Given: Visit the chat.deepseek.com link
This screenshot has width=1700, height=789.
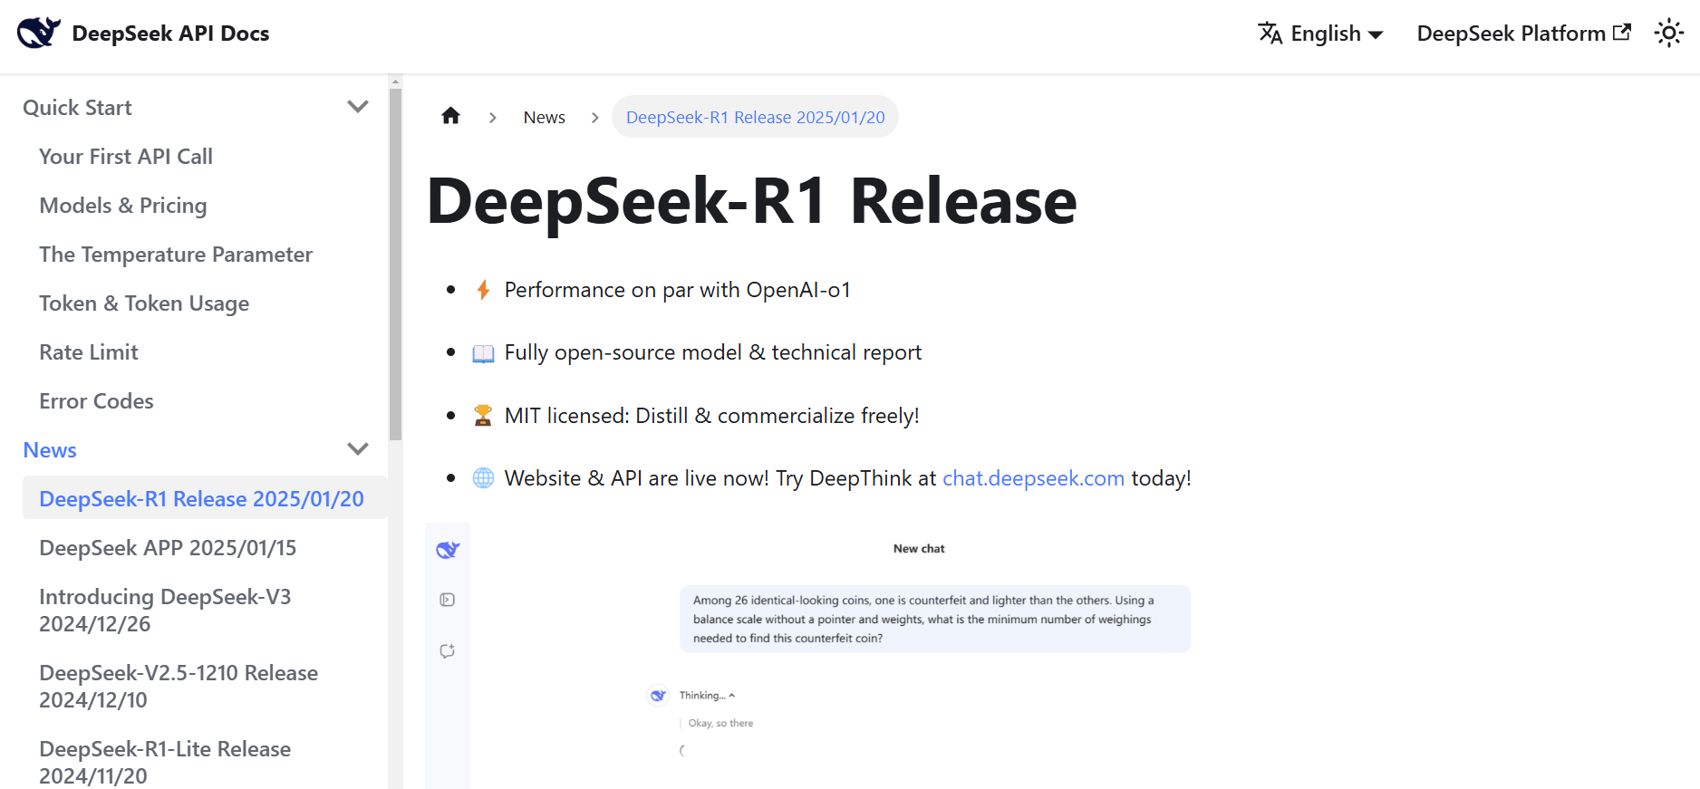Looking at the screenshot, I should click(x=1033, y=478).
